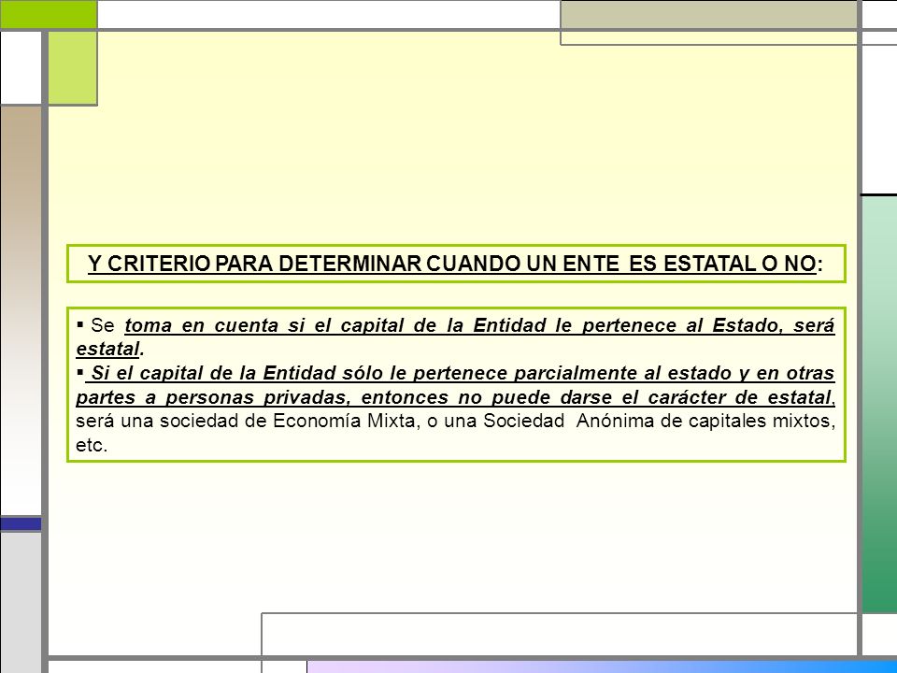Viewport: 897px width, 673px height.
Task: Click the underlined word "estatal." in the first bullet
Action: click(110, 349)
